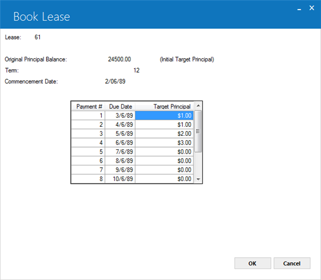The height and width of the screenshot is (280, 321).
Task: Click the 3/6/89 due date cell
Action: point(120,116)
